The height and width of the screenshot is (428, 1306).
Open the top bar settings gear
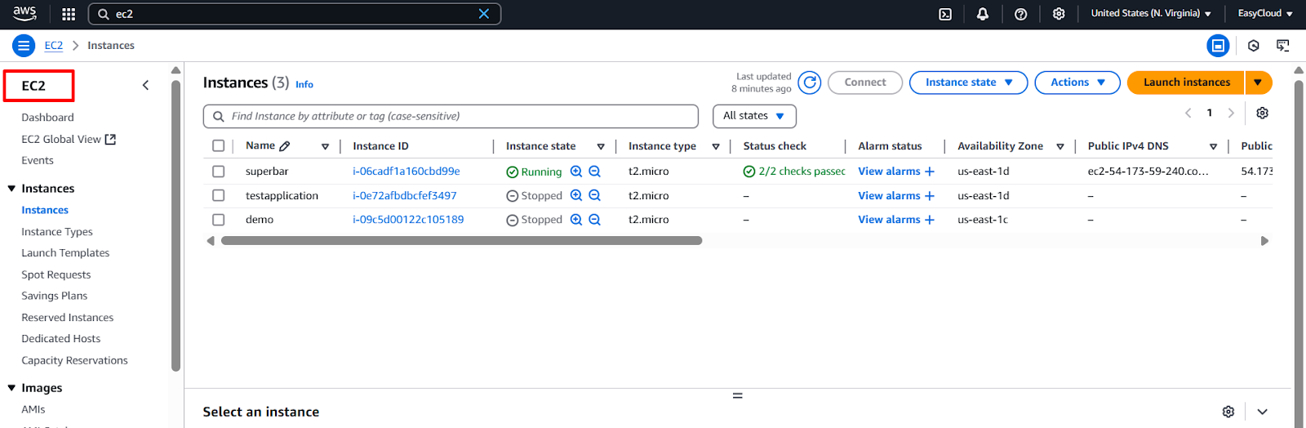point(1059,14)
